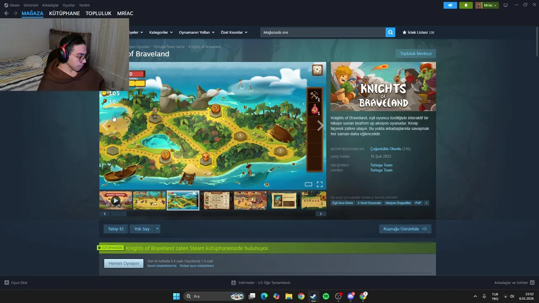The image size is (539, 303).
Task: Open publisher Tortuga Team link
Action: (x=381, y=170)
